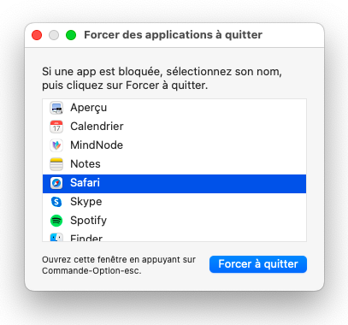The image size is (348, 325).
Task: Select the highlighted Safari row
Action: click(x=174, y=184)
